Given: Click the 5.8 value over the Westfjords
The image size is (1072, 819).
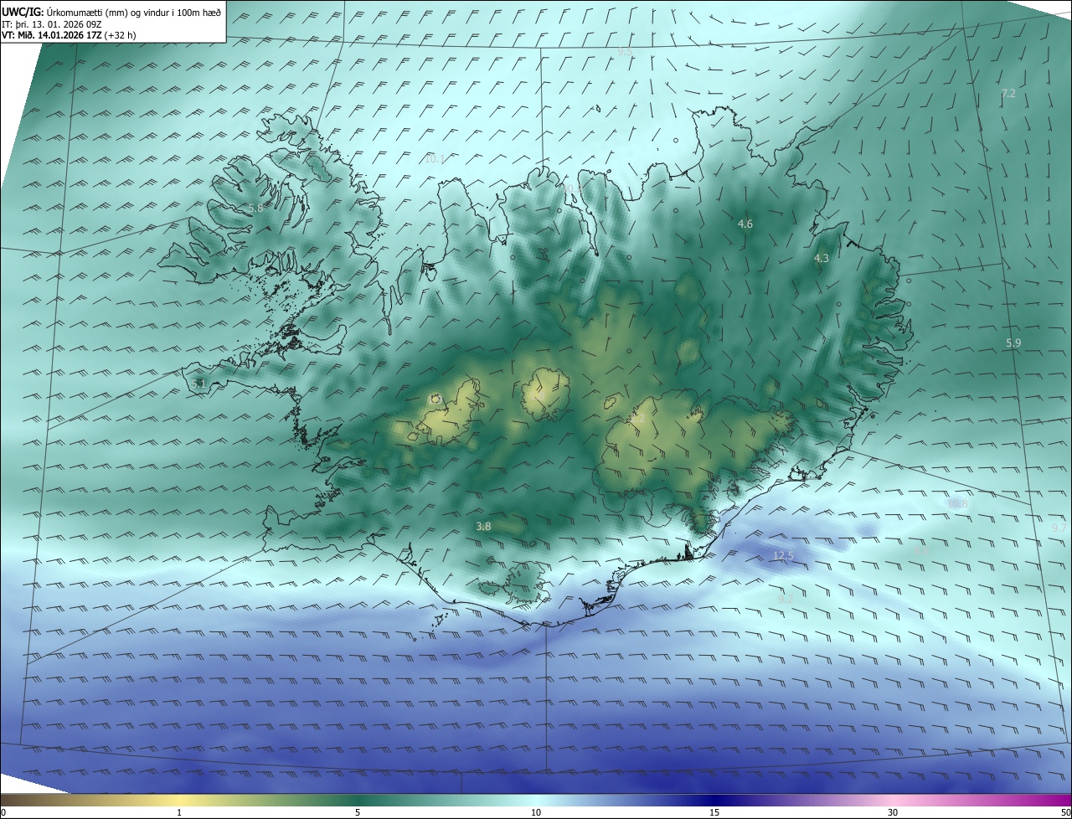Looking at the screenshot, I should pyautogui.click(x=255, y=208).
